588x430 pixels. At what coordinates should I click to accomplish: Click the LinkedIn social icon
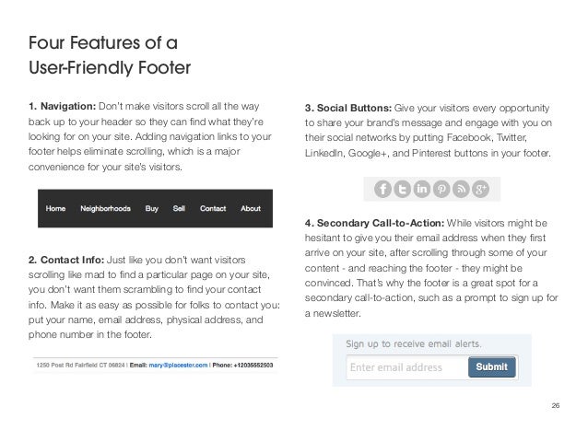[422, 189]
